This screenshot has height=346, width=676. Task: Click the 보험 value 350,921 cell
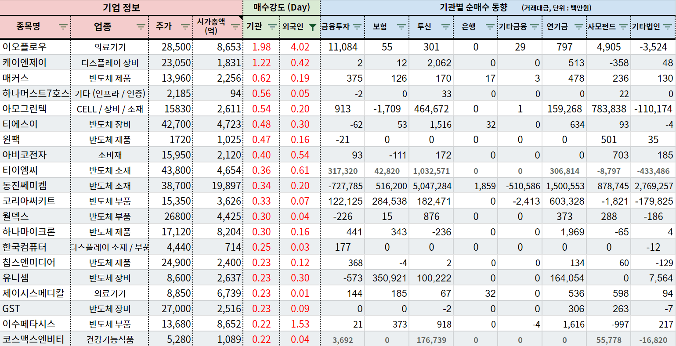click(x=387, y=278)
